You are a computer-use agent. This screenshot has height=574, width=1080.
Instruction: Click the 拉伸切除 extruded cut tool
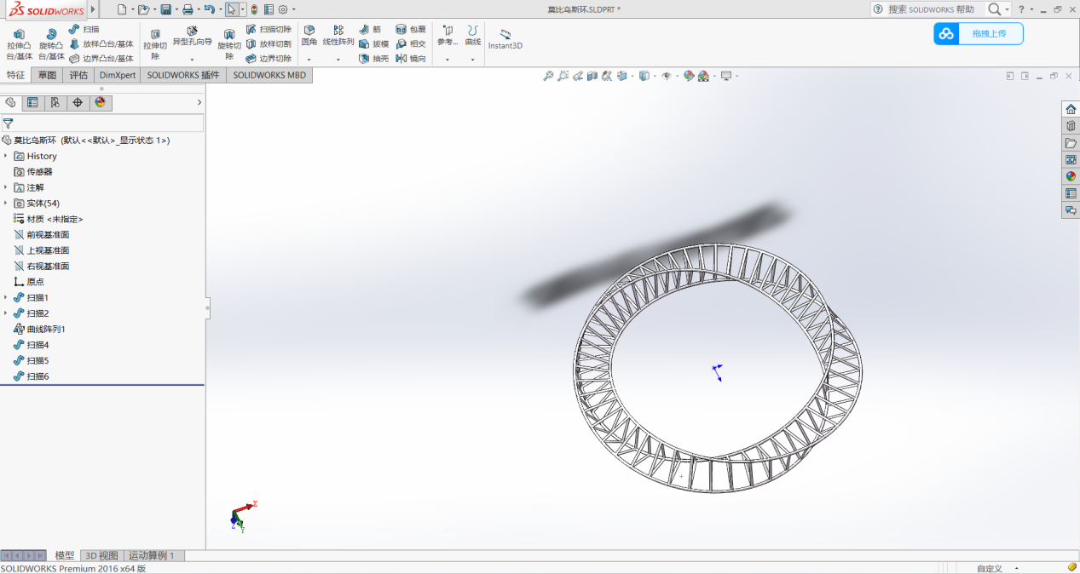[x=155, y=44]
